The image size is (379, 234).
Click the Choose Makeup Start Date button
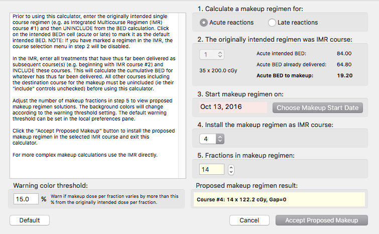point(317,107)
